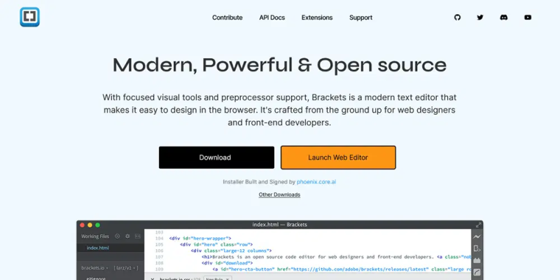Screen dimensions: 560x280
Task: Click the Brackets logo icon
Action: click(x=29, y=17)
